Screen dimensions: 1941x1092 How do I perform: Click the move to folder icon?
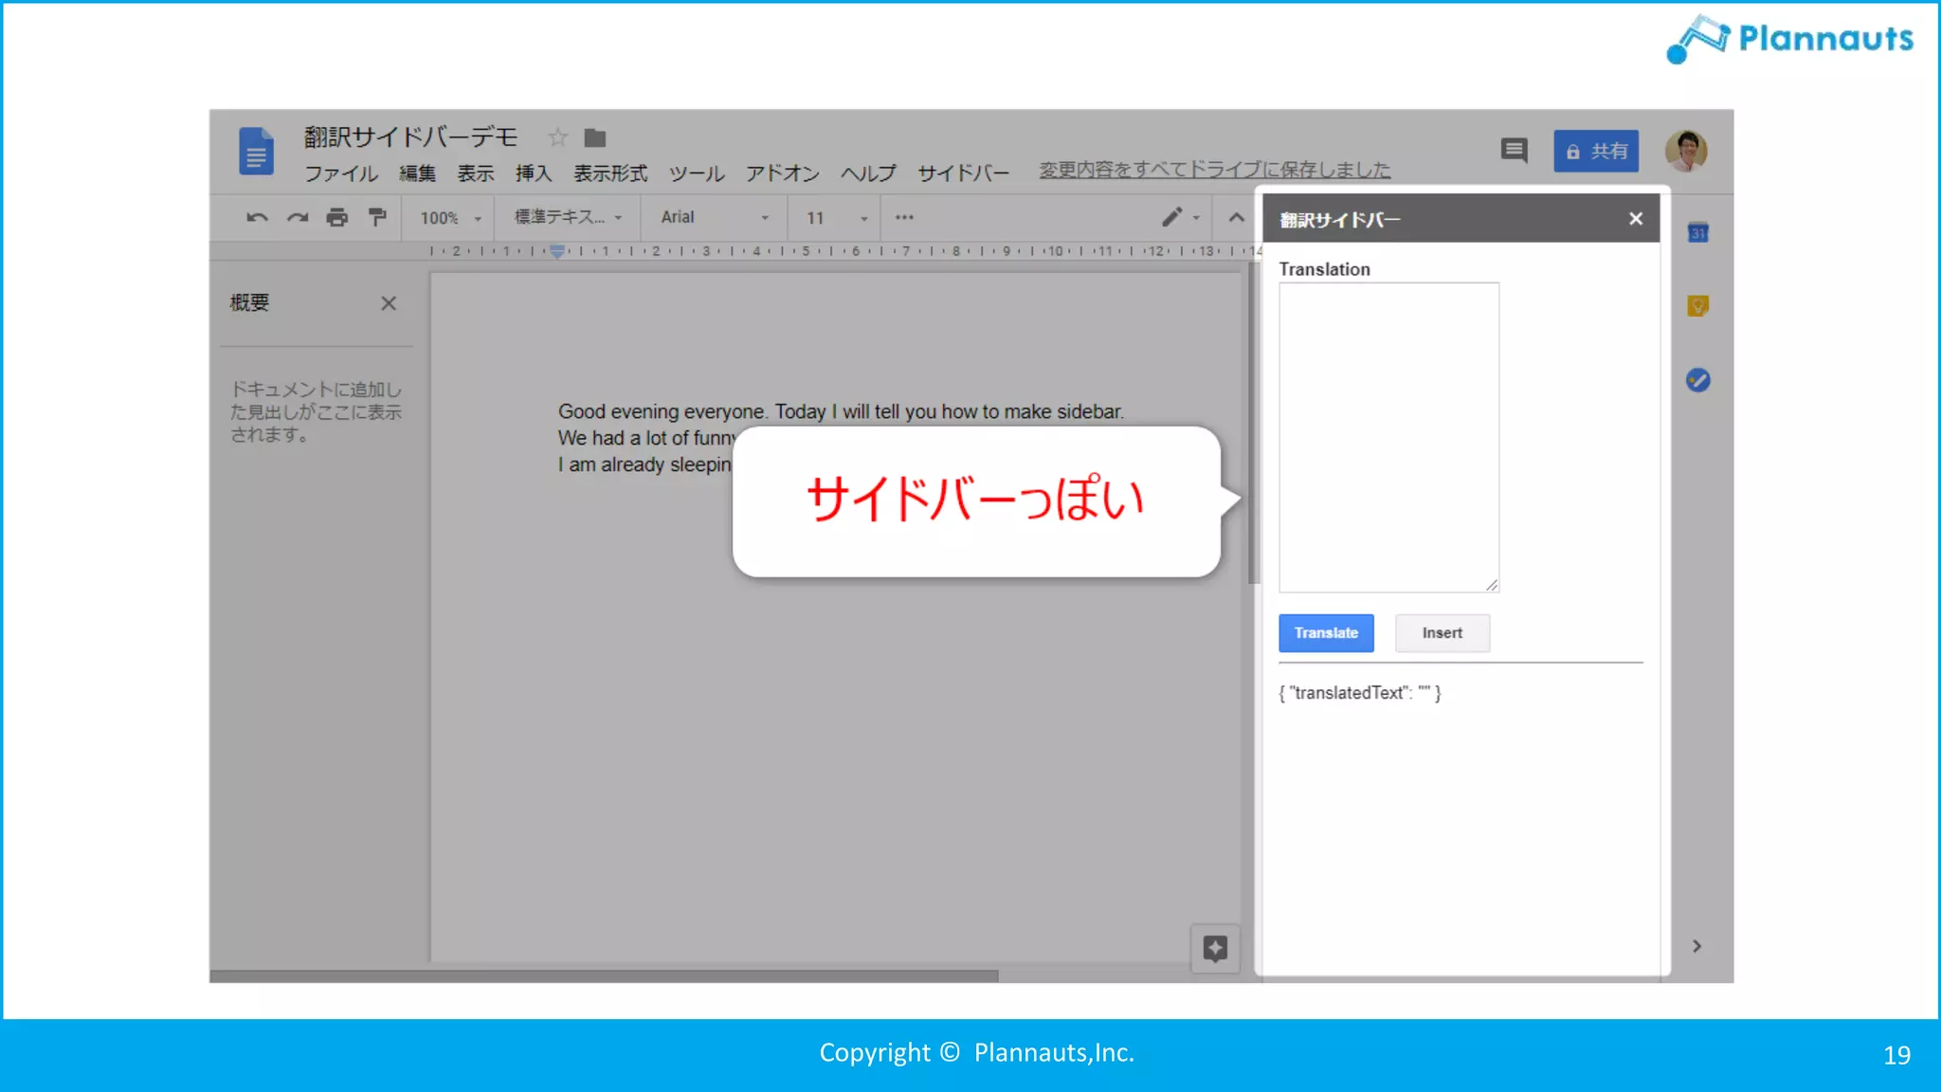pyautogui.click(x=595, y=137)
